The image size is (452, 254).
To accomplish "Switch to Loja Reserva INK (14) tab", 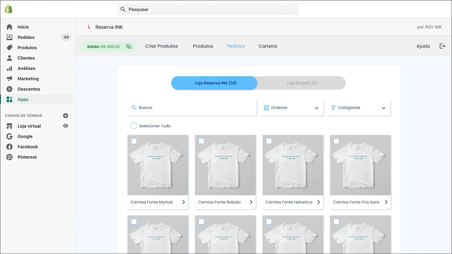I will point(214,83).
